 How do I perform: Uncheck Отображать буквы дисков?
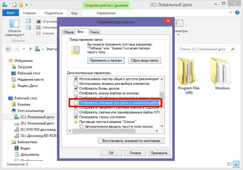pyautogui.click(x=76, y=88)
